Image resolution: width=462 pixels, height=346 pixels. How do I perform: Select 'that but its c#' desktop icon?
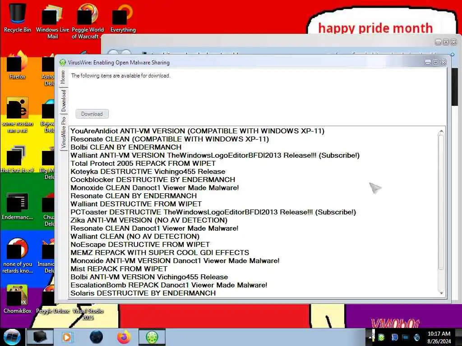pos(18,159)
